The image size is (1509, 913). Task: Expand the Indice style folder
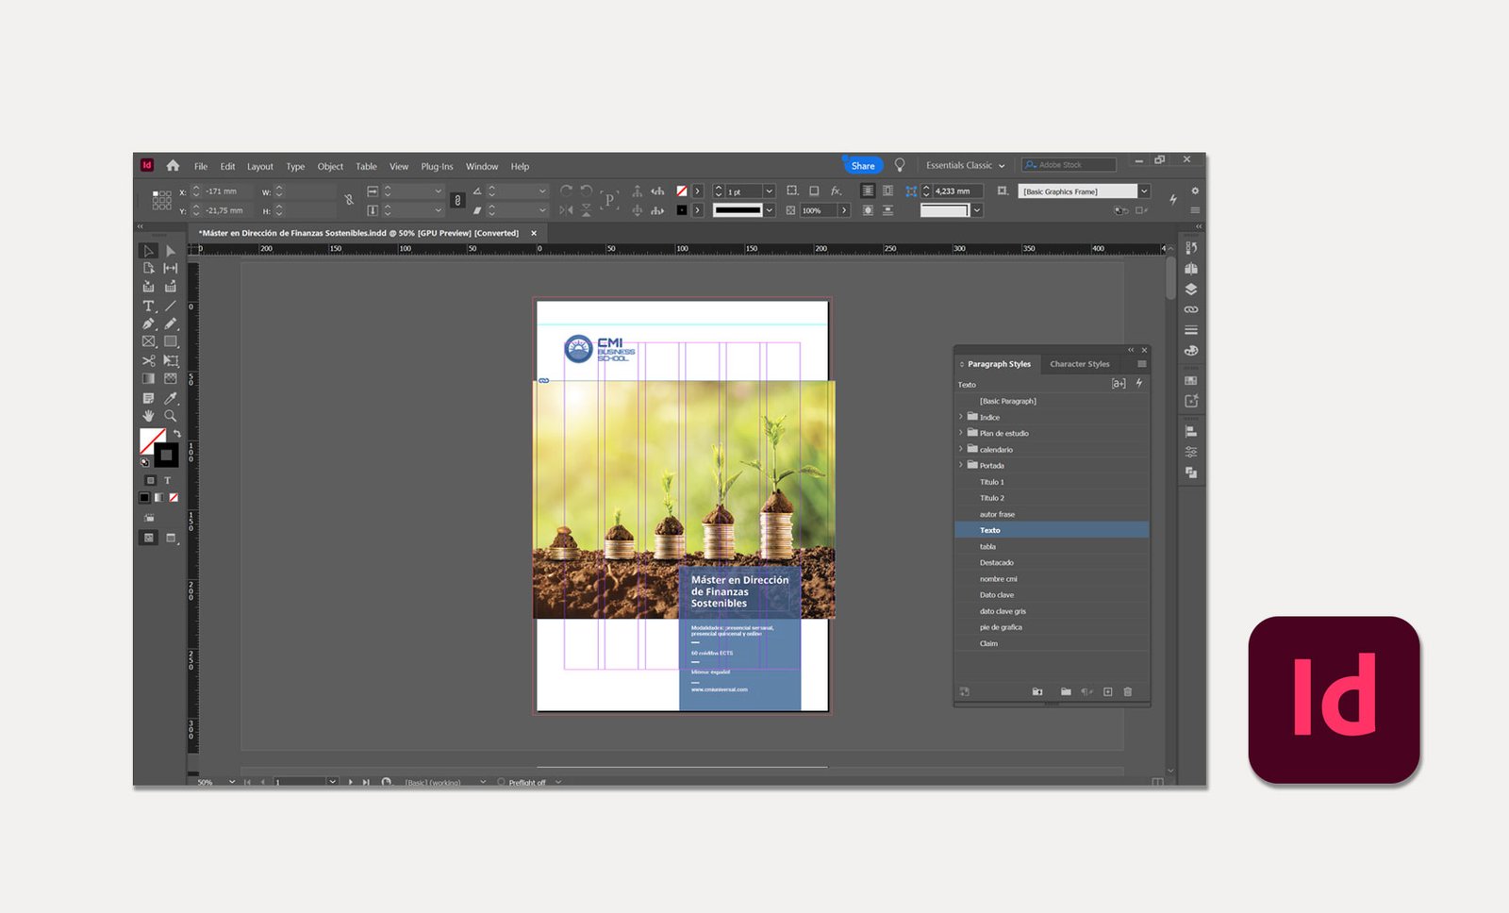(x=961, y=417)
